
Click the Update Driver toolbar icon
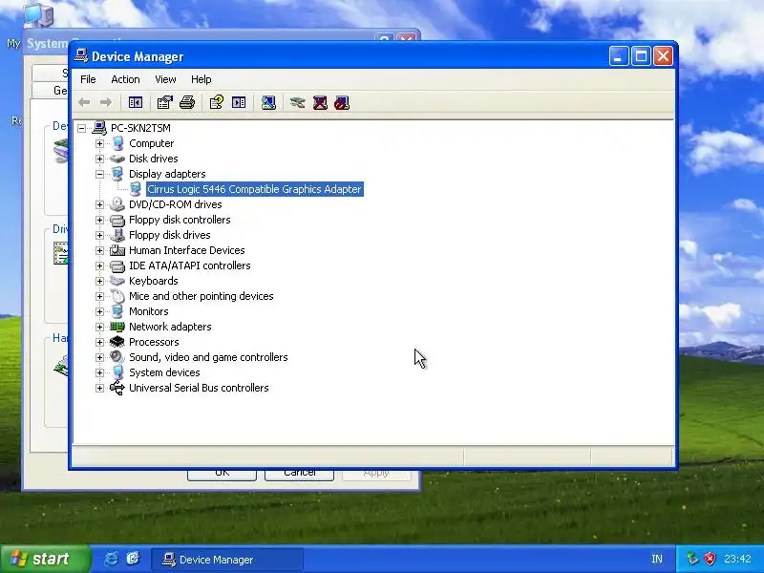click(298, 102)
